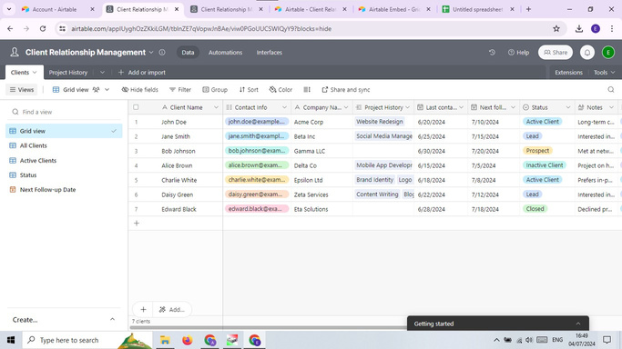Viewport: 622px width, 349px height.
Task: Open the Automations tab
Action: click(225, 52)
